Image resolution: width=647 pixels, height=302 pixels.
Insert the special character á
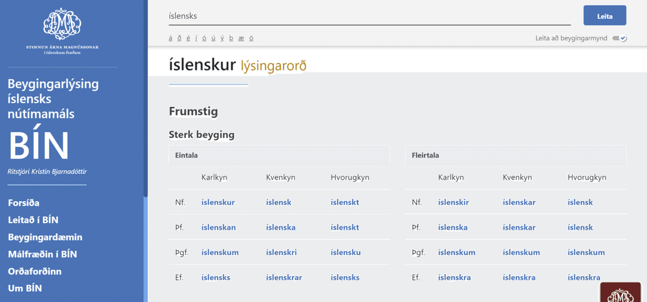[171, 38]
